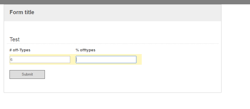Click the blinking text cursor in % offtypes

[77, 60]
